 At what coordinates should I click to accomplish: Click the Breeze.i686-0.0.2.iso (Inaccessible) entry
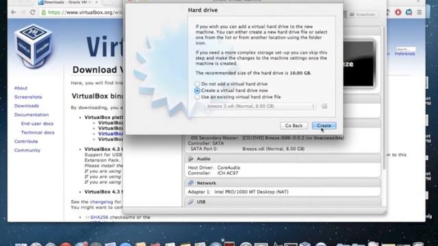click(x=293, y=138)
